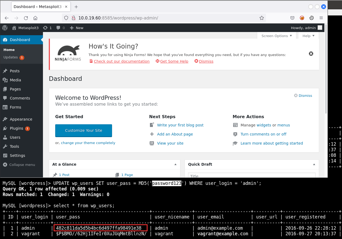Image resolution: width=342 pixels, height=239 pixels.
Task: Reload the page with refresh icon
Action: pyautogui.click(x=26, y=18)
